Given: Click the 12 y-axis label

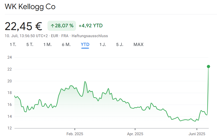Looking at the screenshot, I should [x=10, y=128].
